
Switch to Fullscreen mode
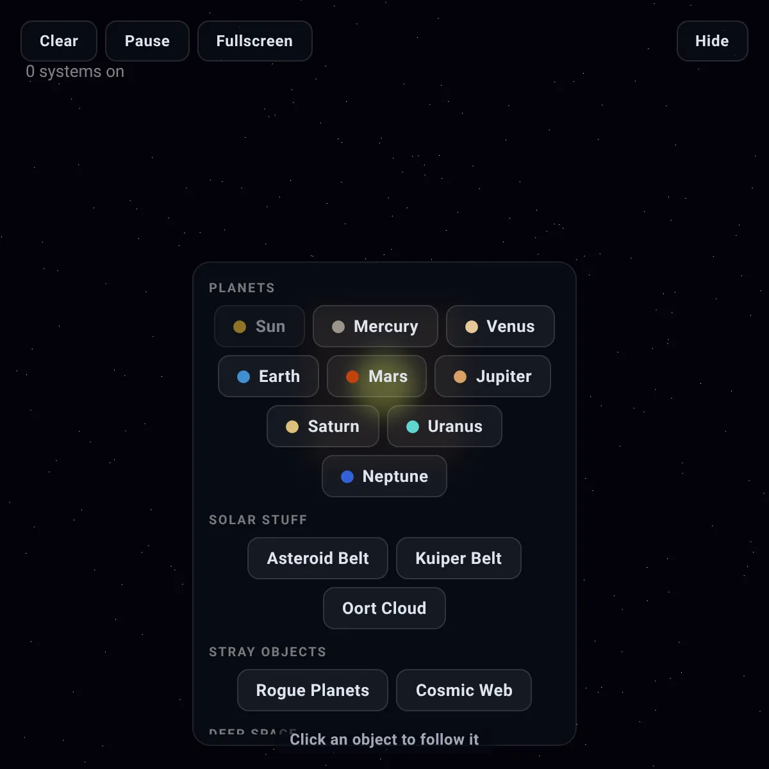(x=255, y=41)
